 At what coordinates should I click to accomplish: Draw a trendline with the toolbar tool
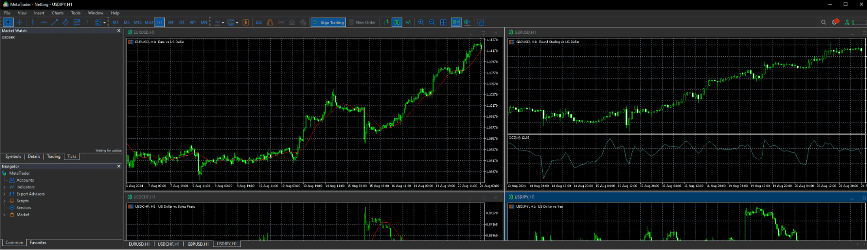[55, 22]
